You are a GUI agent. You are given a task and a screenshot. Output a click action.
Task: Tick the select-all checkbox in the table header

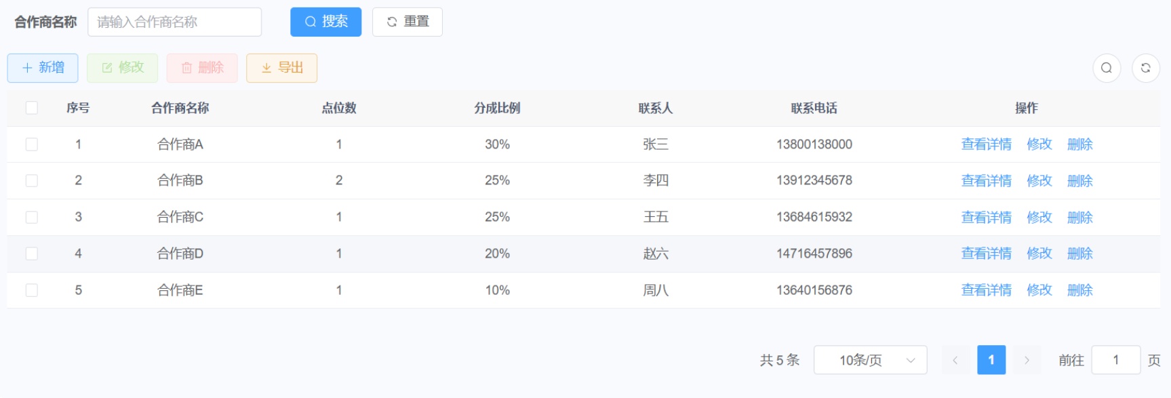tap(32, 108)
